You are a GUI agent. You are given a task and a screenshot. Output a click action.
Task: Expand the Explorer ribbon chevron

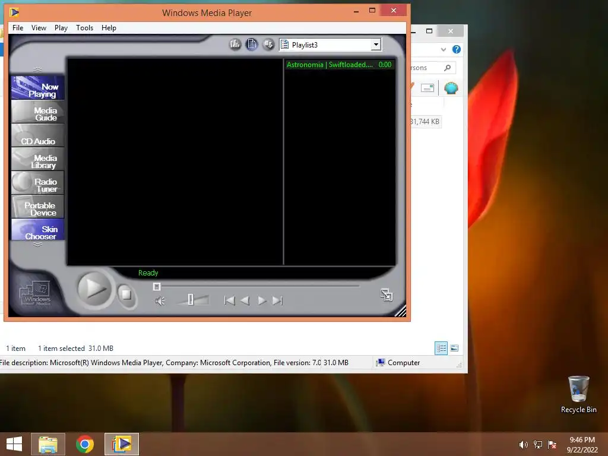pyautogui.click(x=443, y=49)
